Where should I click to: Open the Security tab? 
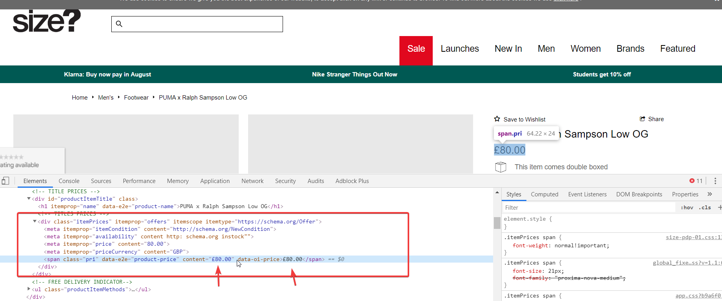tap(285, 181)
